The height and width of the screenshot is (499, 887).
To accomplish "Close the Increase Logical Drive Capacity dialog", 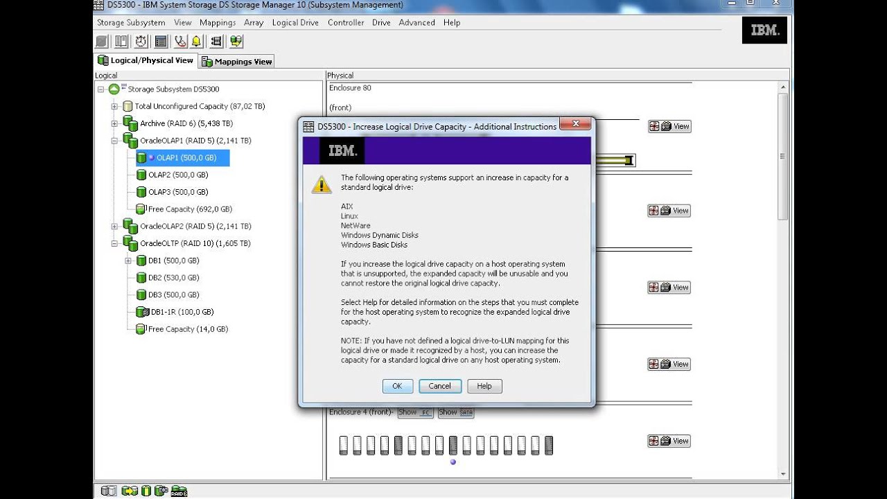I will tap(574, 125).
